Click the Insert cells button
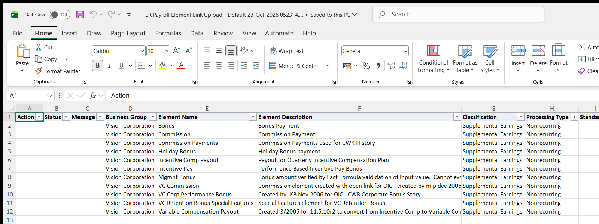 (518, 59)
